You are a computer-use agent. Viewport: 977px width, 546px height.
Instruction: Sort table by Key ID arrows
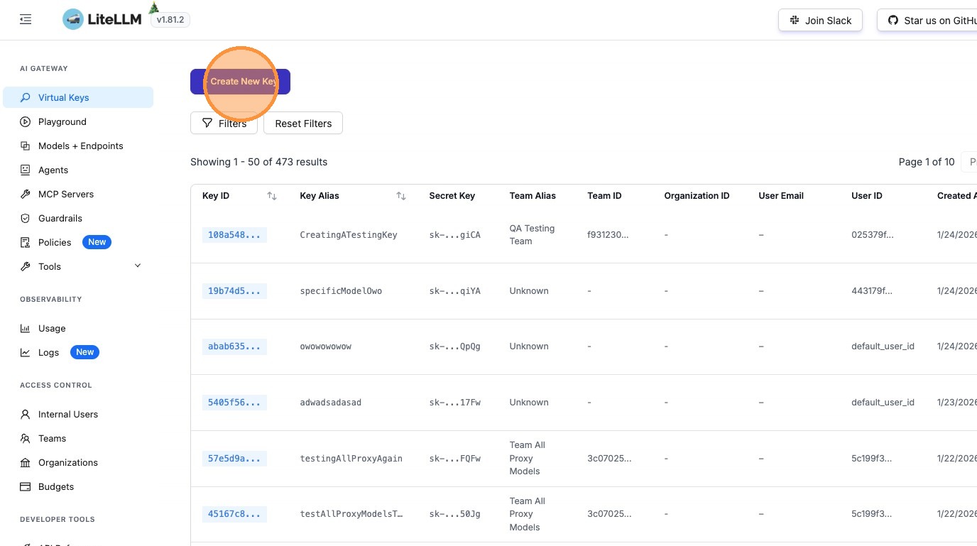271,196
